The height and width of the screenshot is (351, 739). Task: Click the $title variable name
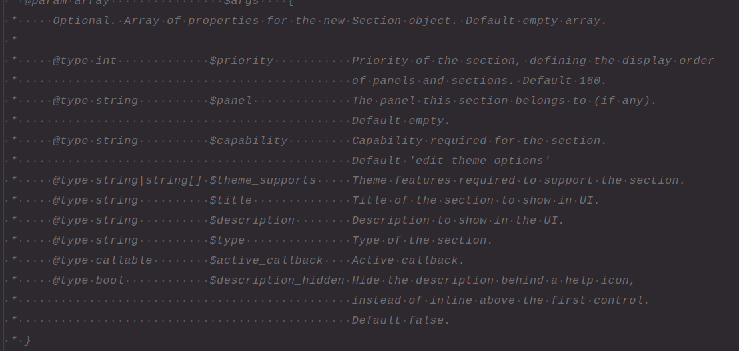[x=231, y=200]
